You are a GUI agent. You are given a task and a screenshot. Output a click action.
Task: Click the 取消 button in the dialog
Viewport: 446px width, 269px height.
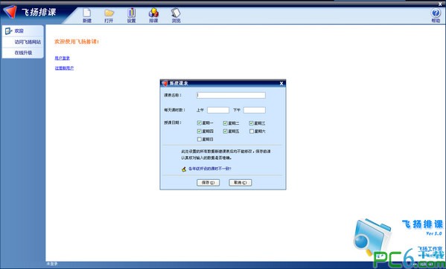pyautogui.click(x=240, y=183)
